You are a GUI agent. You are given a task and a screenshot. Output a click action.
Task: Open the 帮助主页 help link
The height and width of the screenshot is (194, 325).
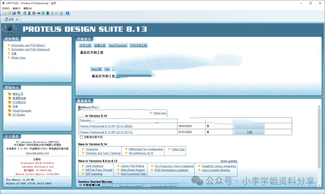[18, 94]
